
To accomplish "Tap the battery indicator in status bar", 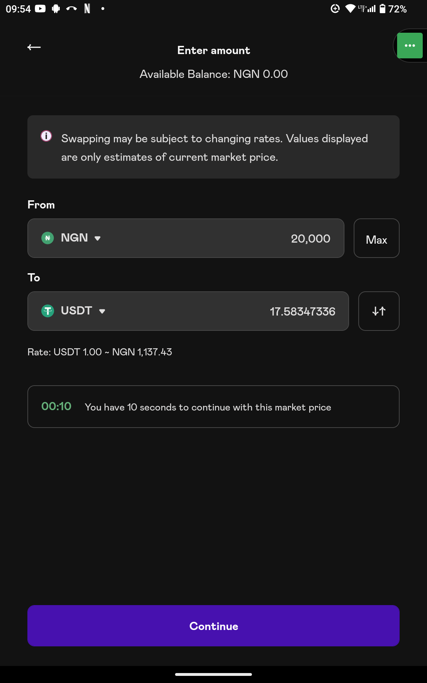I will (x=383, y=9).
